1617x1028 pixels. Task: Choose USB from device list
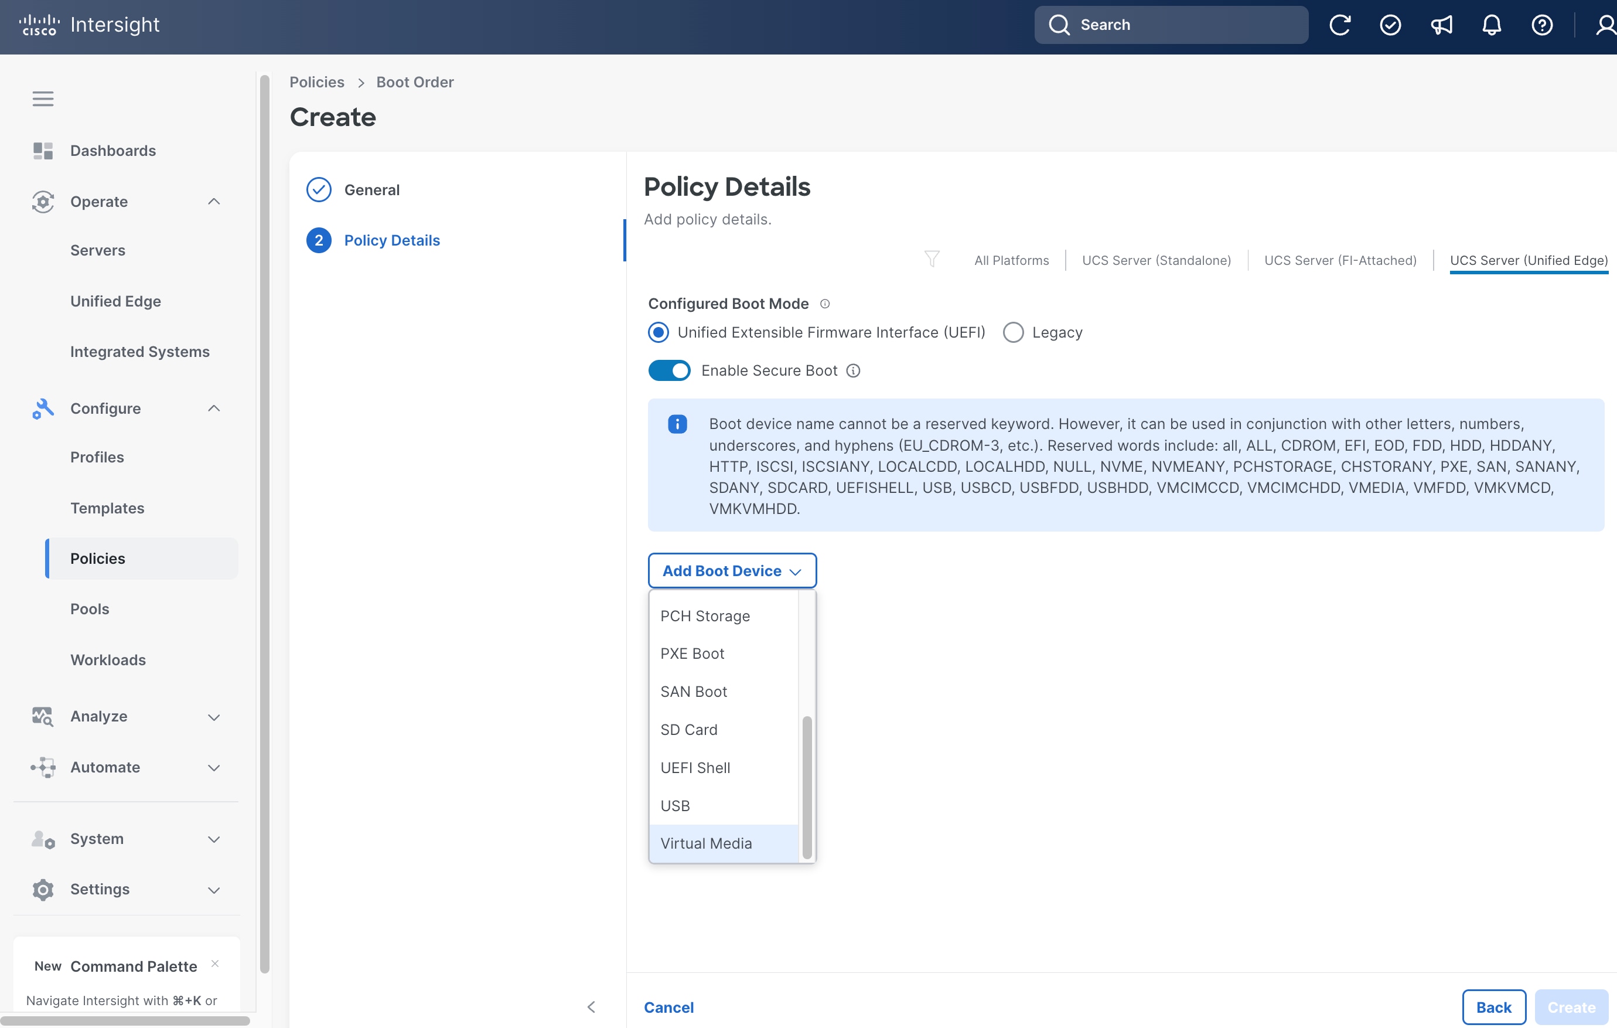click(723, 806)
